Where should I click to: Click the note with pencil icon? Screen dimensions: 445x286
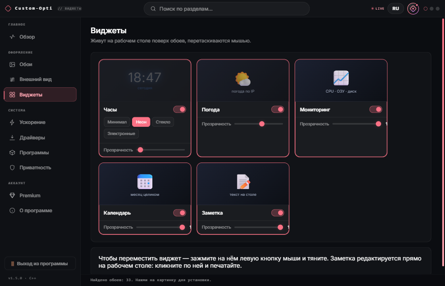click(243, 182)
